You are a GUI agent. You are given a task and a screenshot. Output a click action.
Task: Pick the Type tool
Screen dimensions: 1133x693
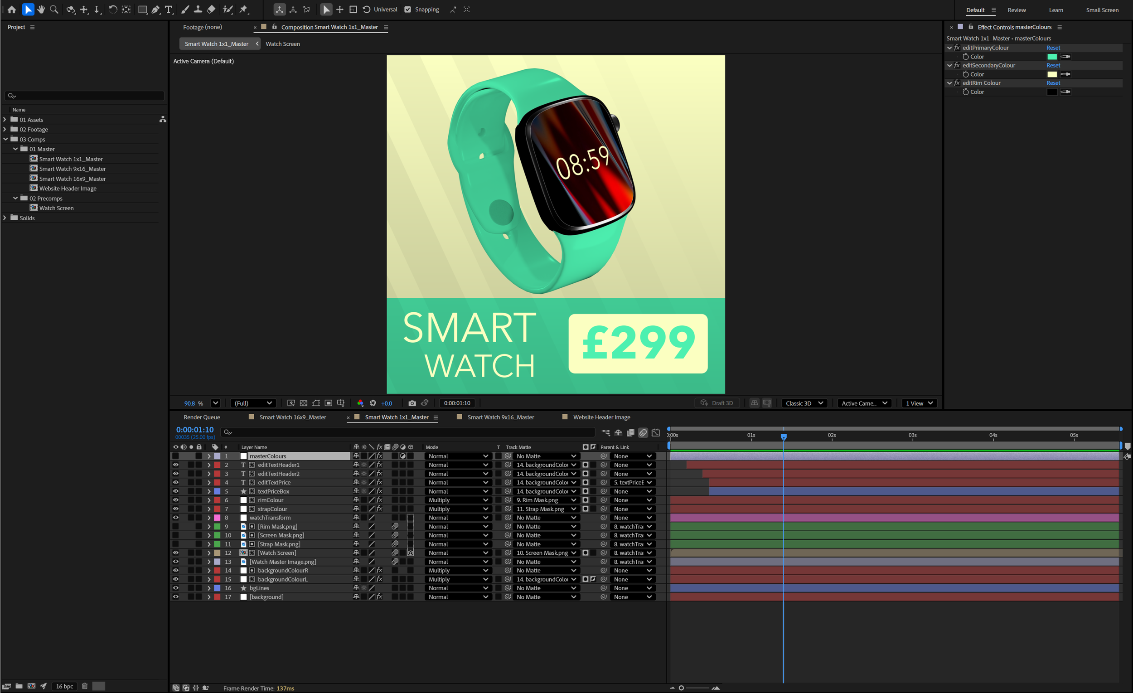pos(169,9)
